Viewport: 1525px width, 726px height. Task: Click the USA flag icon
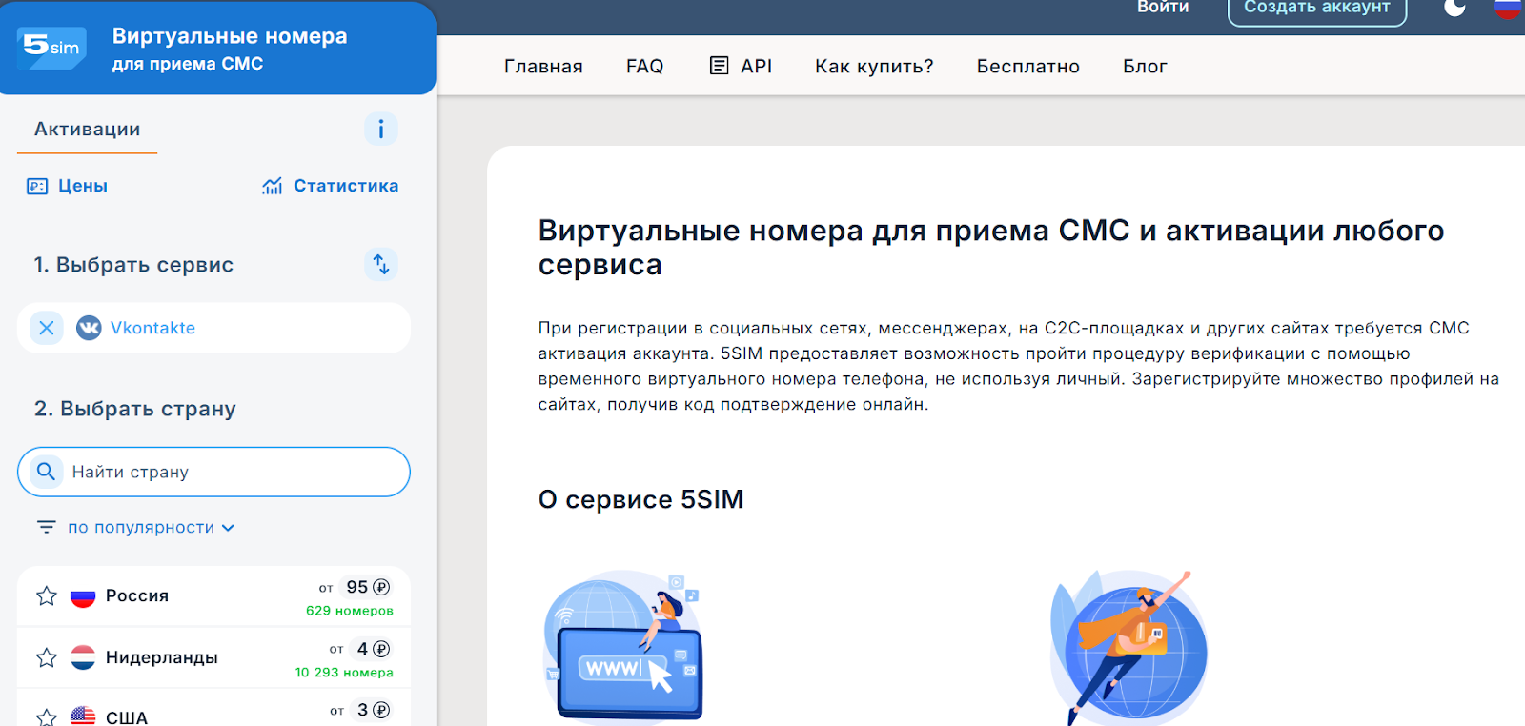(x=83, y=716)
